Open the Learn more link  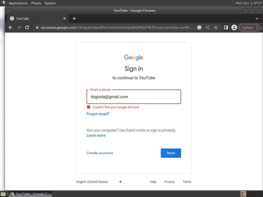(96, 135)
